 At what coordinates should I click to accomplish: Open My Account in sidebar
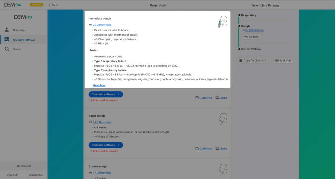tap(24, 166)
